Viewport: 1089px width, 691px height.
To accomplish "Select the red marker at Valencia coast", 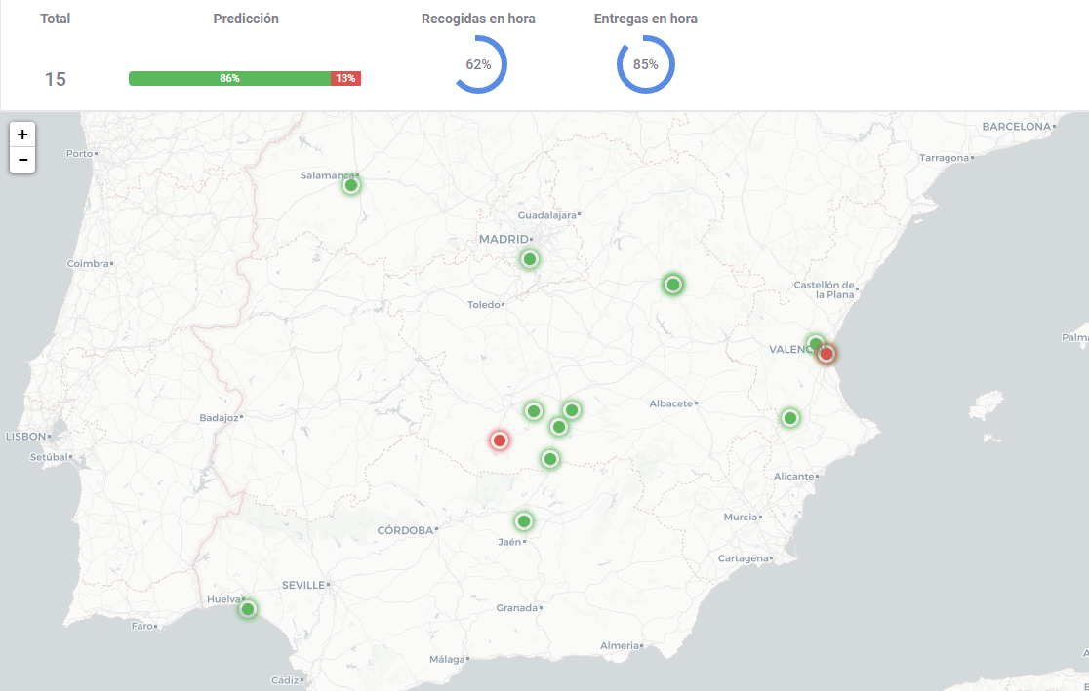I will tap(827, 354).
